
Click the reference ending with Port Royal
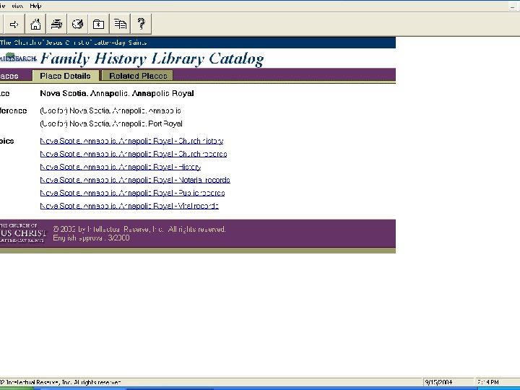pyautogui.click(x=111, y=123)
